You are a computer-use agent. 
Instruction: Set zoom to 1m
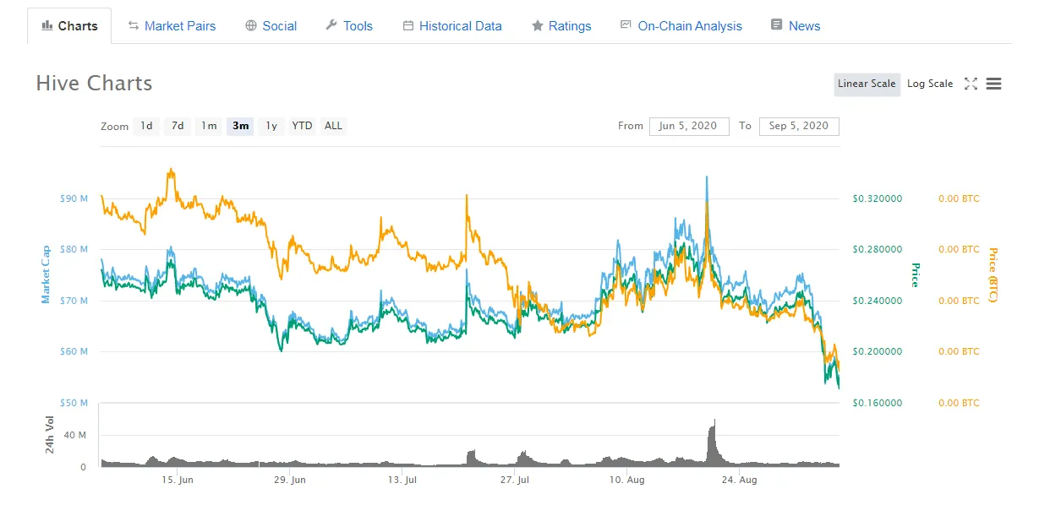coord(209,126)
